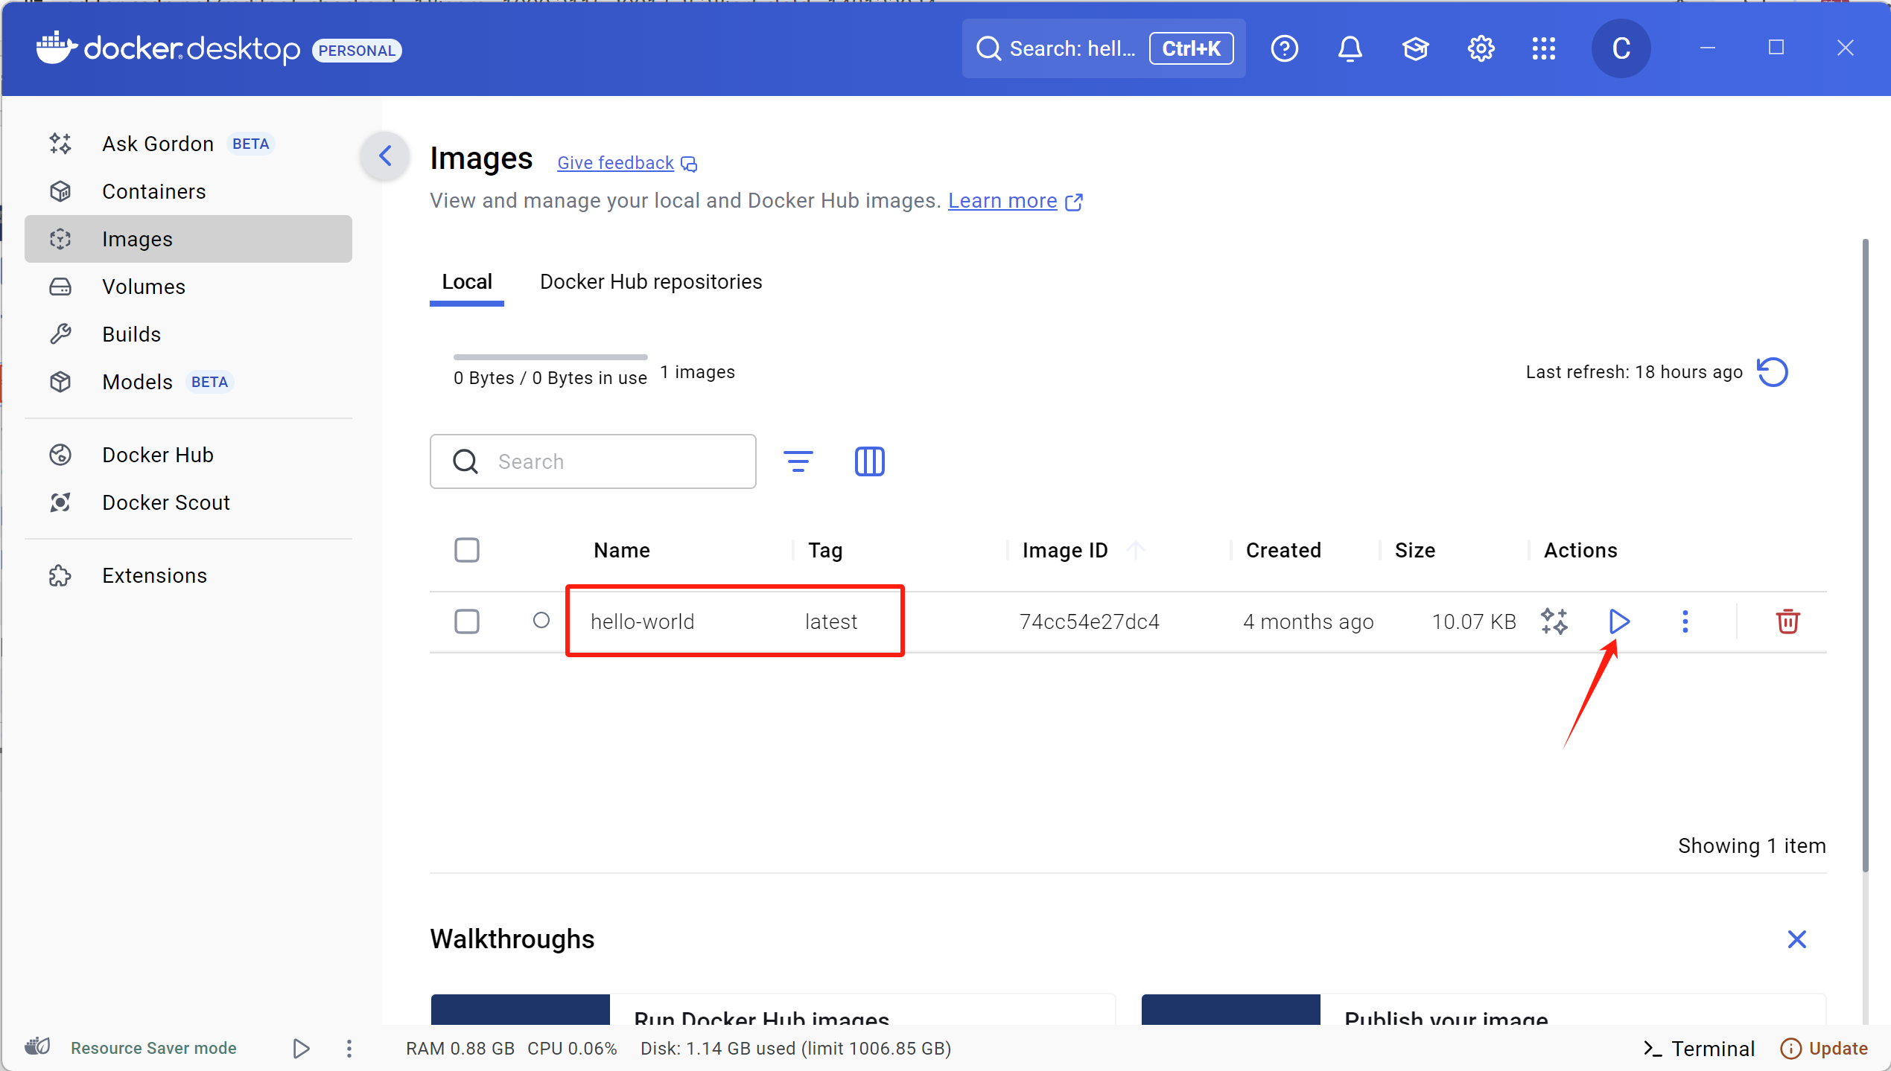The height and width of the screenshot is (1071, 1891).
Task: Click hello-world unused status circle
Action: point(541,620)
